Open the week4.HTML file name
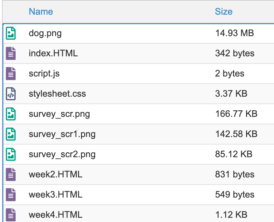274x222 pixels. [x=55, y=215]
